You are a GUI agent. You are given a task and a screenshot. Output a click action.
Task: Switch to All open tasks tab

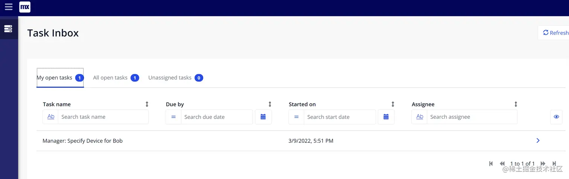coord(110,78)
